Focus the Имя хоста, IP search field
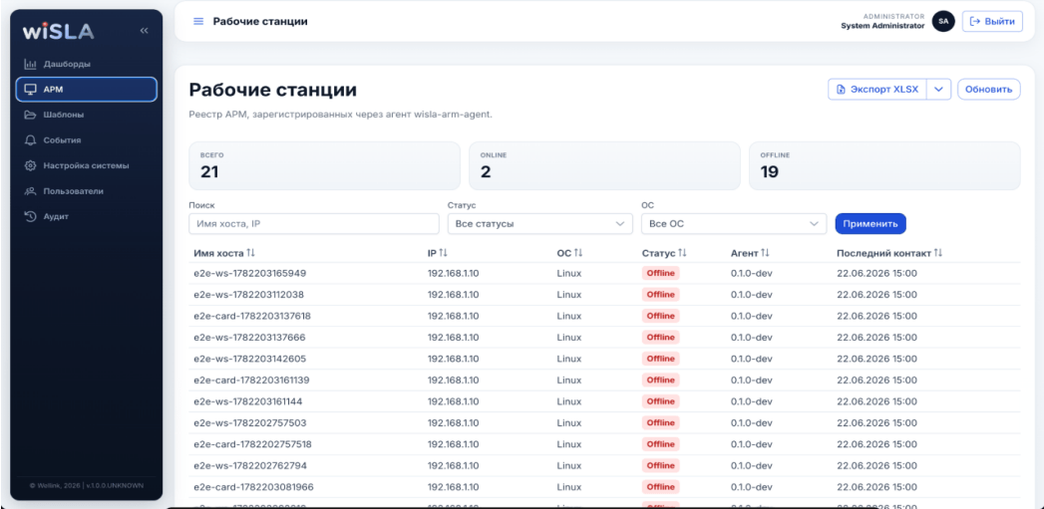1044x509 pixels. coord(314,224)
